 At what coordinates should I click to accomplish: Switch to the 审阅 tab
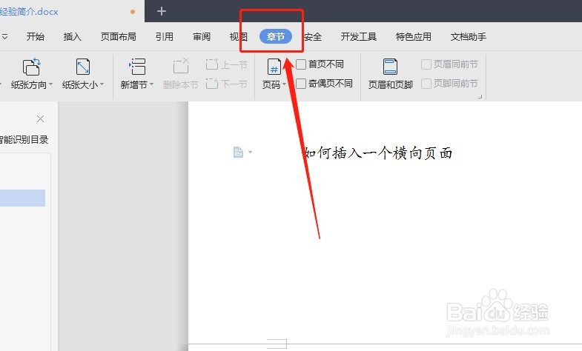coord(202,37)
